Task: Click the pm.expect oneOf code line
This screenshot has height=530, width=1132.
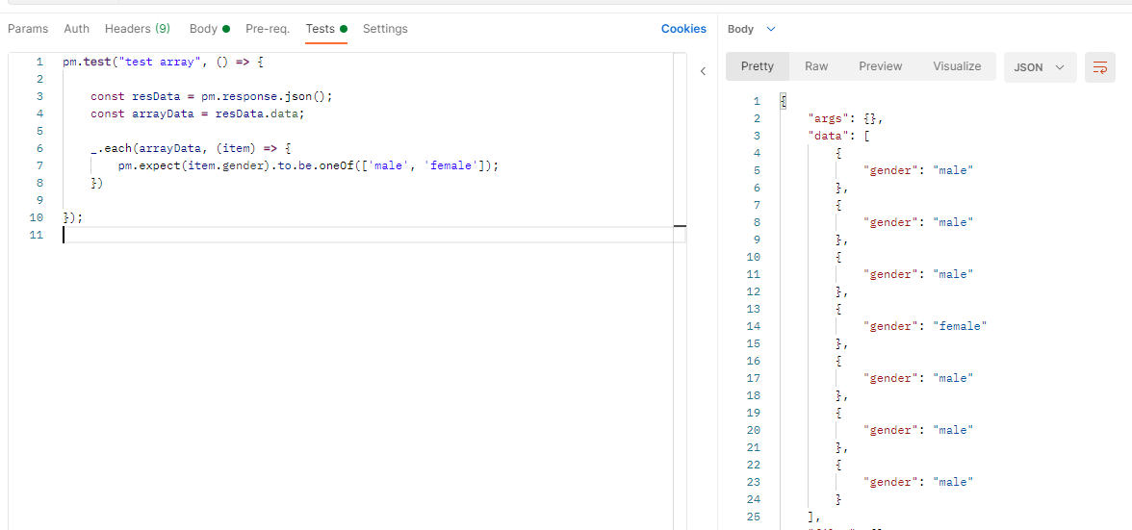Action: coord(309,165)
